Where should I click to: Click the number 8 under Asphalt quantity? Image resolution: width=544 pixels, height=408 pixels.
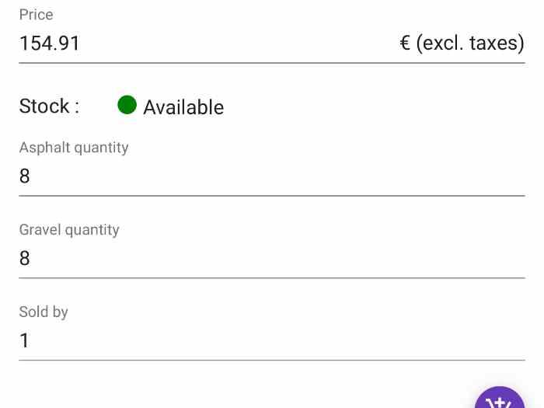25,177
